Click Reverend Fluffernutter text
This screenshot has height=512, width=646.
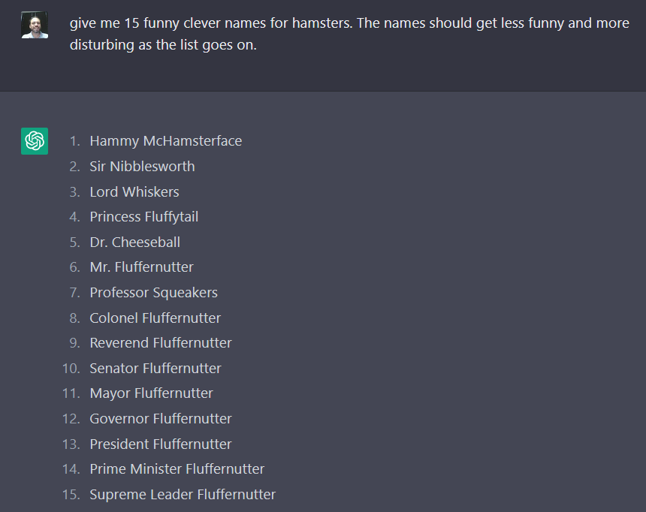point(161,343)
